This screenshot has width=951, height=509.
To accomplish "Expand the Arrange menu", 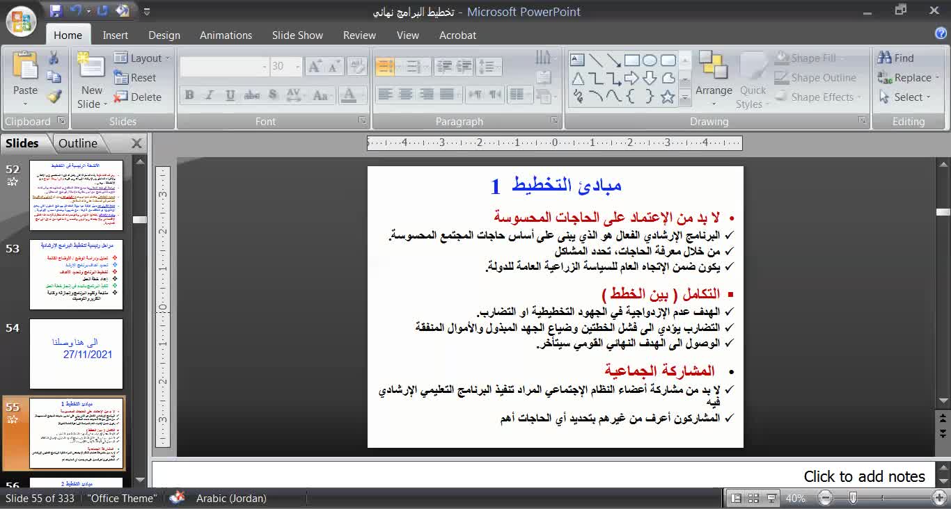I will coord(714,80).
